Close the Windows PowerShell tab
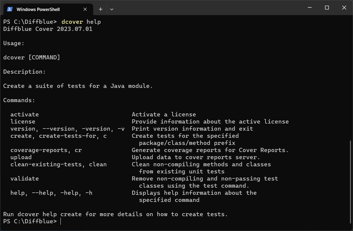Screen dimensions: 353x231 point(85,9)
